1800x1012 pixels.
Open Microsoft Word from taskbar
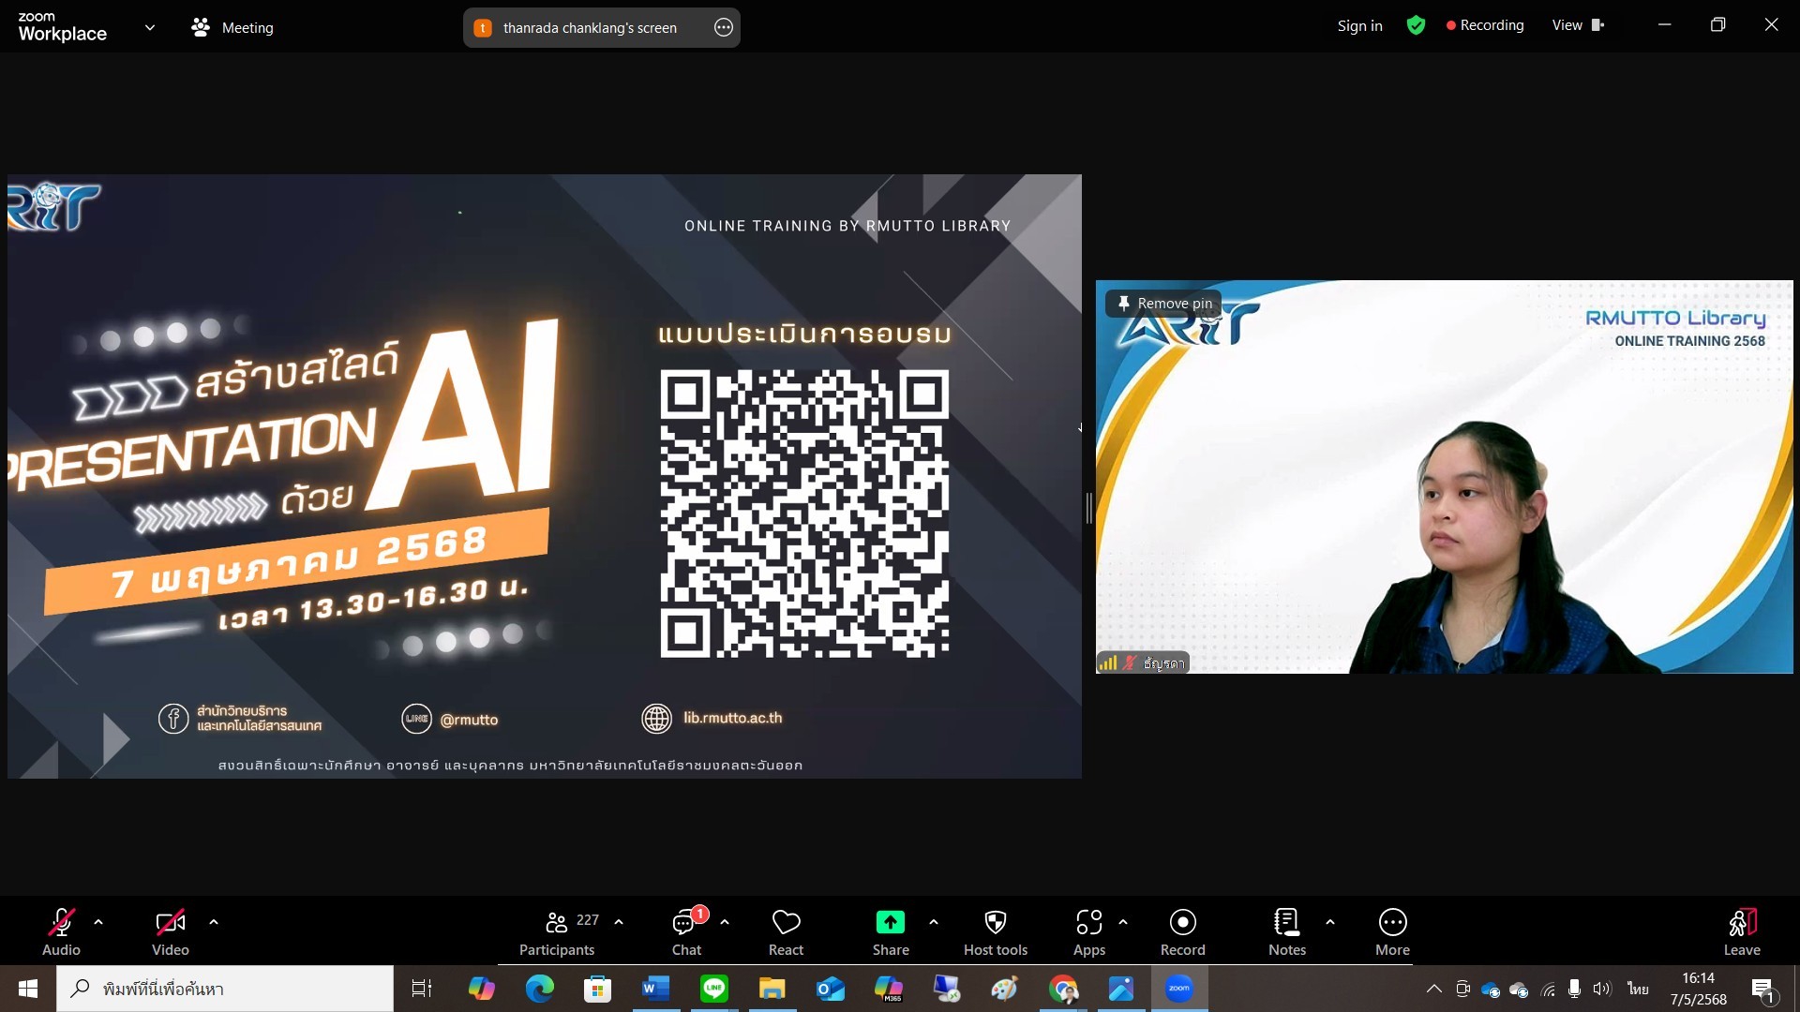pyautogui.click(x=656, y=989)
